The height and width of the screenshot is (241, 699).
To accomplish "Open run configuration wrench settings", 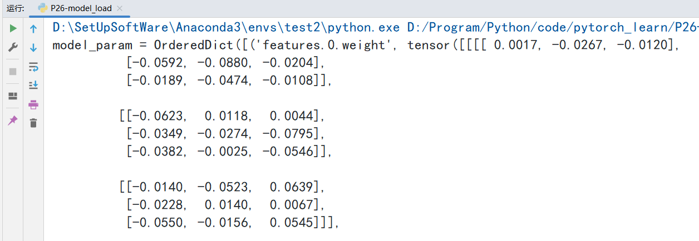I will (x=13, y=48).
